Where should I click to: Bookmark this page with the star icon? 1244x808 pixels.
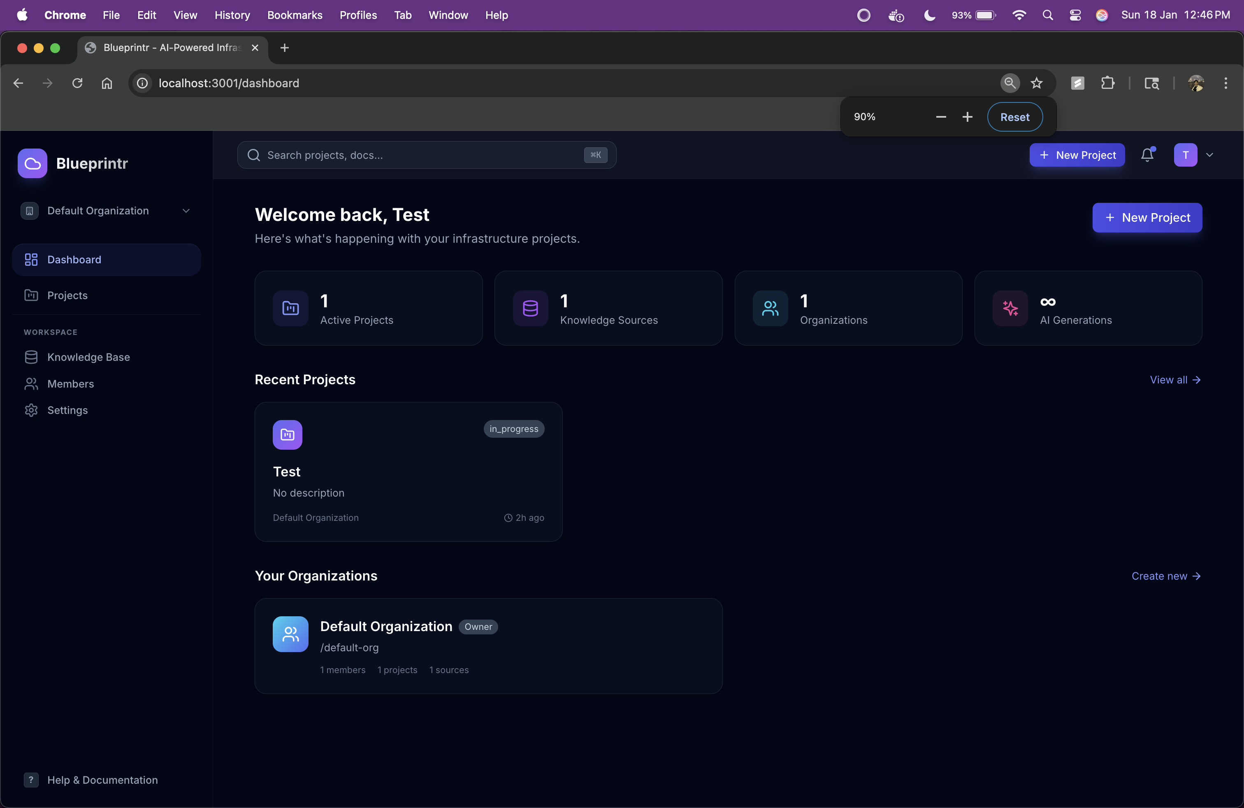(x=1037, y=83)
